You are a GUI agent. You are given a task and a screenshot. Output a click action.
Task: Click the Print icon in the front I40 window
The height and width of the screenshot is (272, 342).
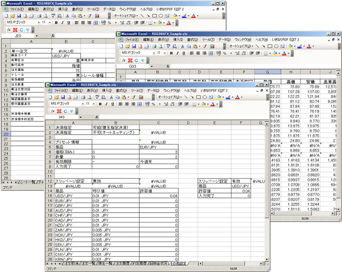pos(83,97)
